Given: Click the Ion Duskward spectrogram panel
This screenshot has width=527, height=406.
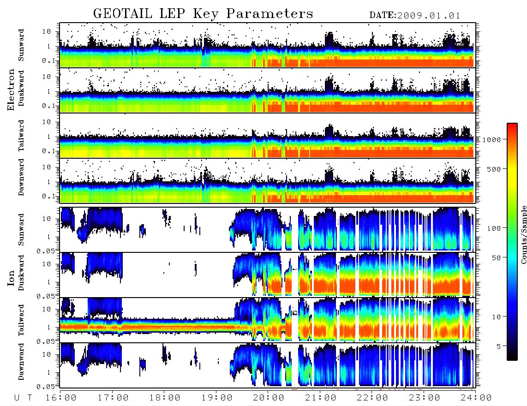Looking at the screenshot, I should (268, 275).
